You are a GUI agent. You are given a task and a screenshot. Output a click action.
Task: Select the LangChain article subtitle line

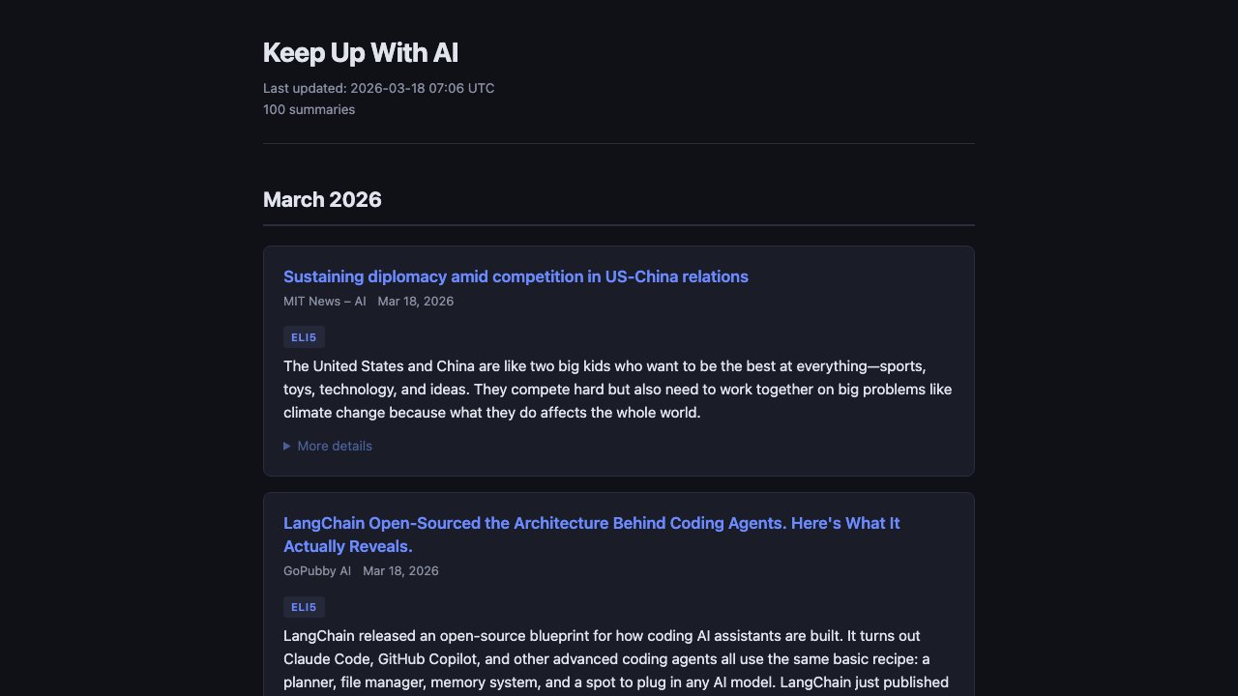click(x=347, y=546)
